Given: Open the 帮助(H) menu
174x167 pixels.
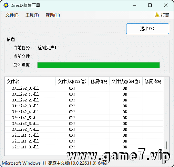Looking at the screenshot, I should (x=53, y=15).
